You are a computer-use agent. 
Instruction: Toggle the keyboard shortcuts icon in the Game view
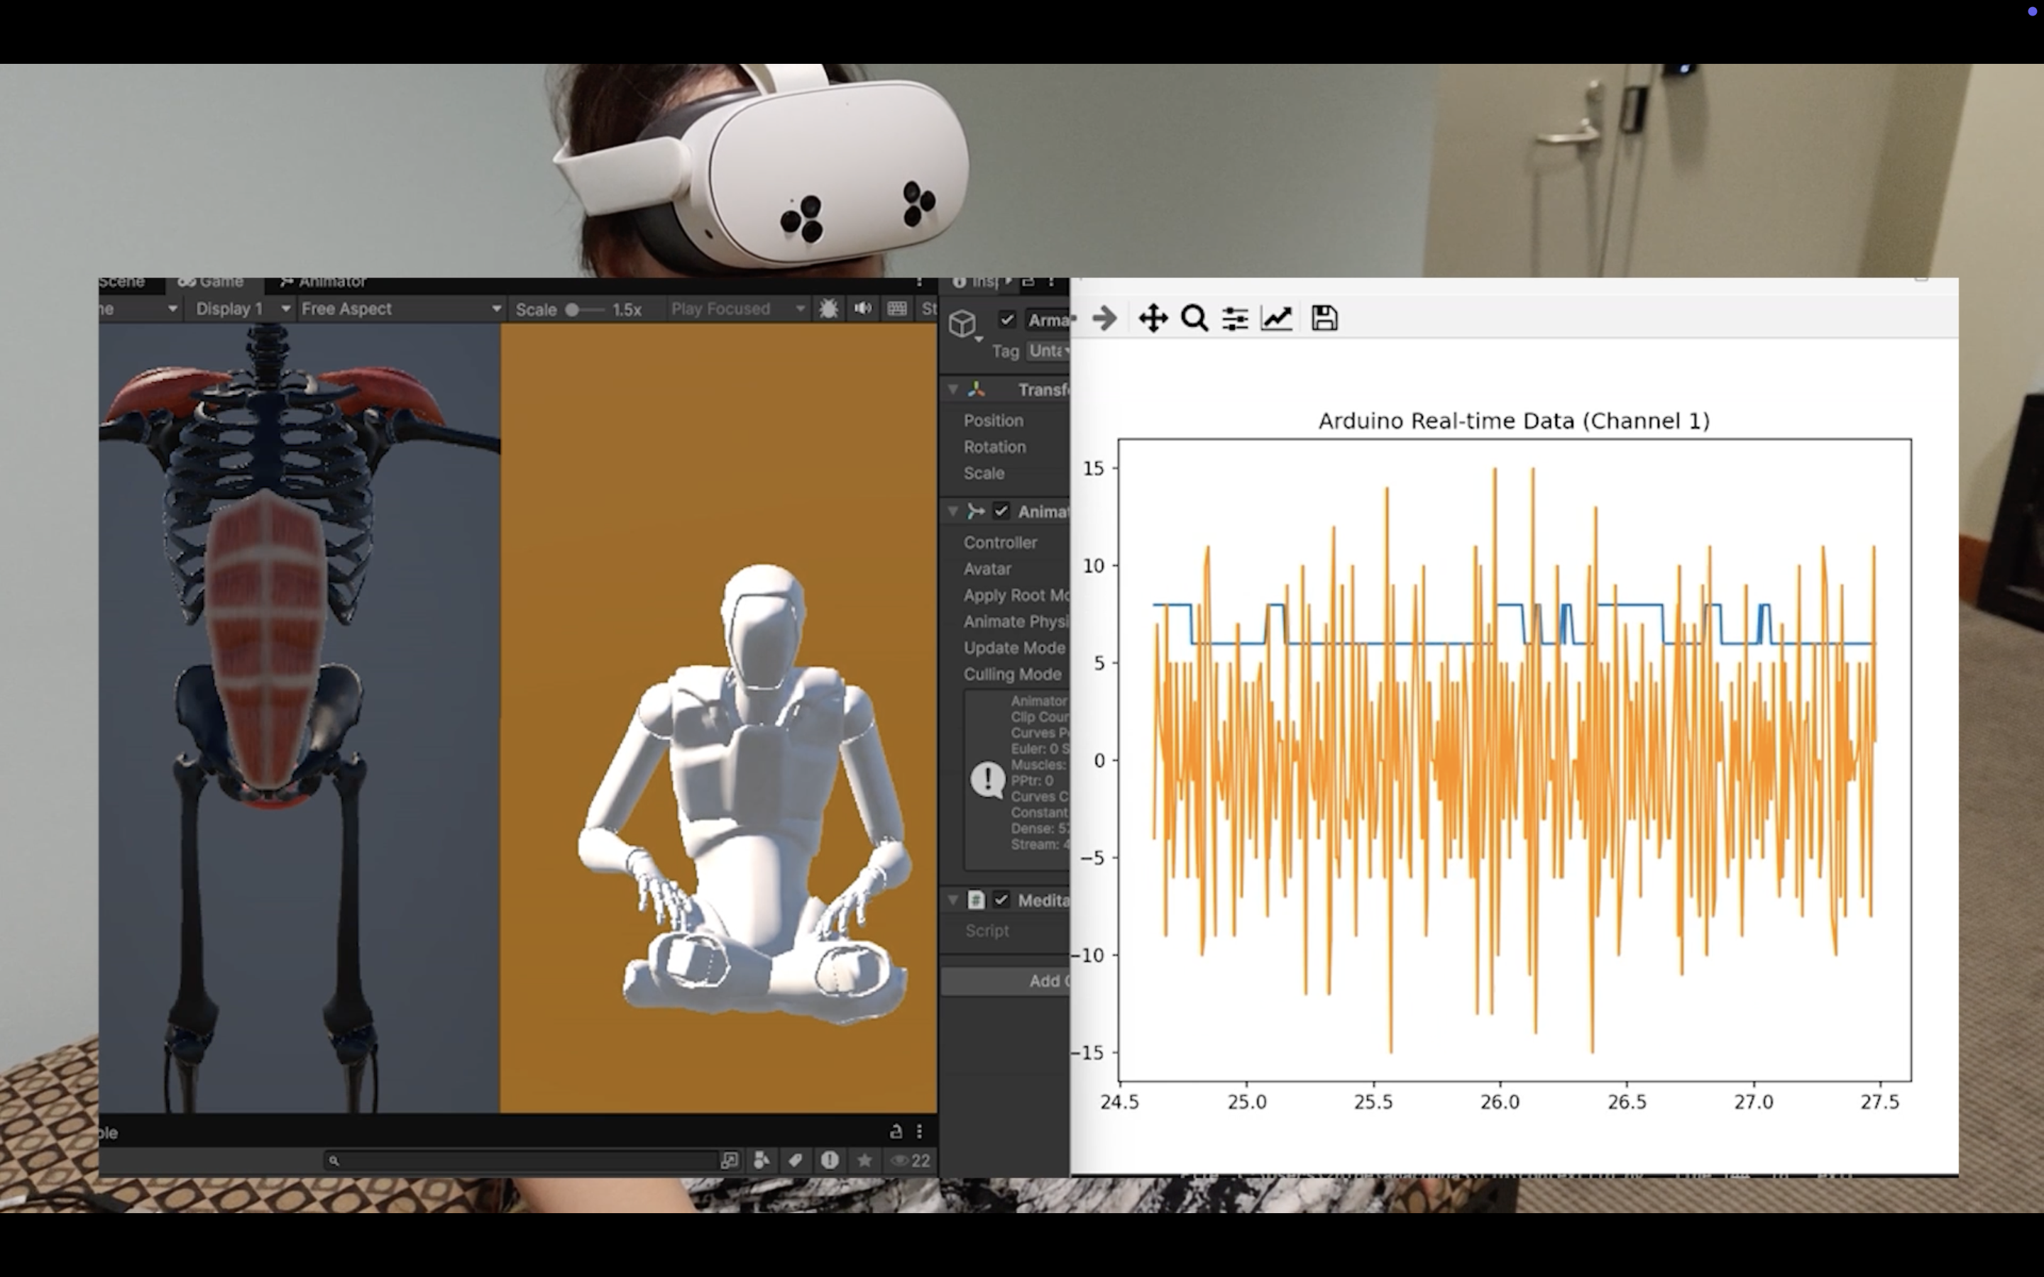(x=897, y=309)
